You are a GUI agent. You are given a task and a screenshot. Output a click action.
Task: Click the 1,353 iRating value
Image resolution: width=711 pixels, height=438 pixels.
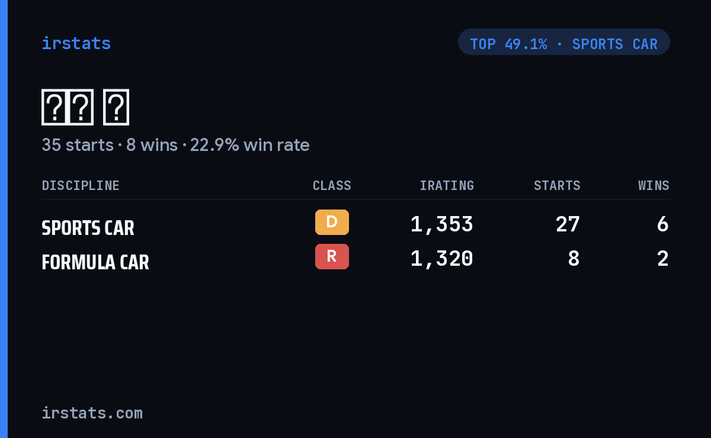[x=442, y=224]
